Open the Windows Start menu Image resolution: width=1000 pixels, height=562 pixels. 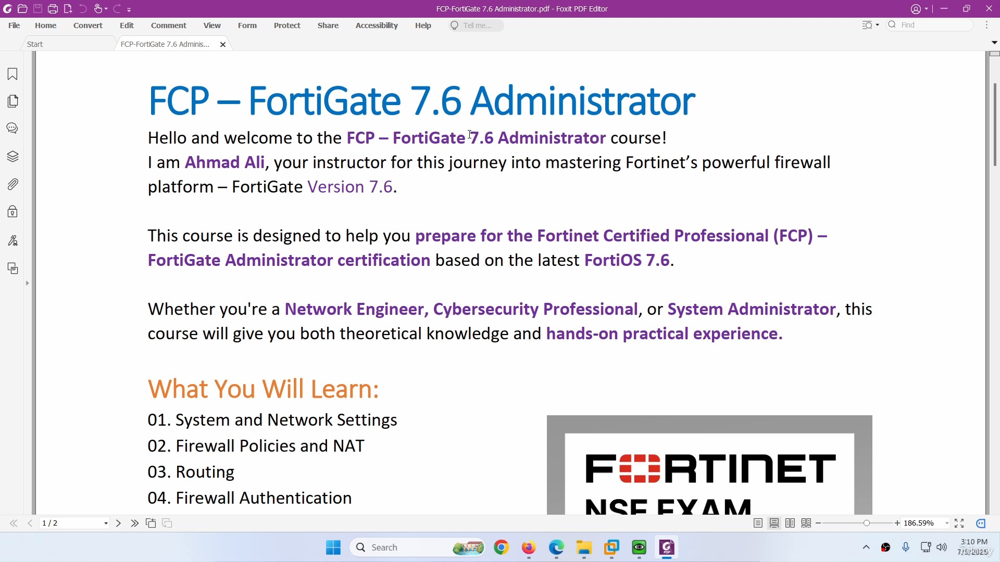333,547
